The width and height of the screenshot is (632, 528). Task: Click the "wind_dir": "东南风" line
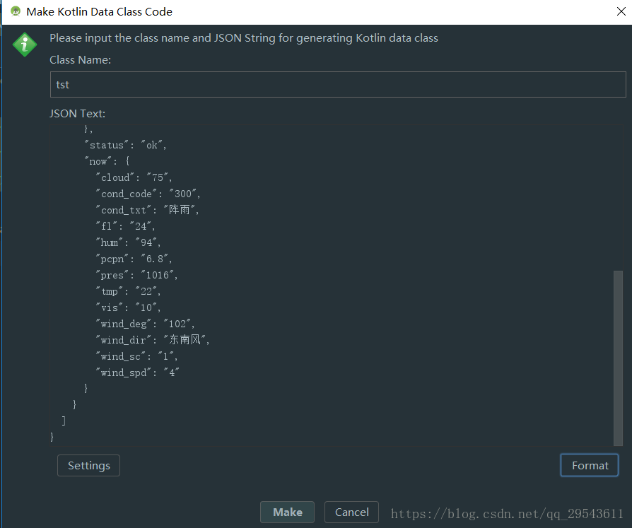153,340
